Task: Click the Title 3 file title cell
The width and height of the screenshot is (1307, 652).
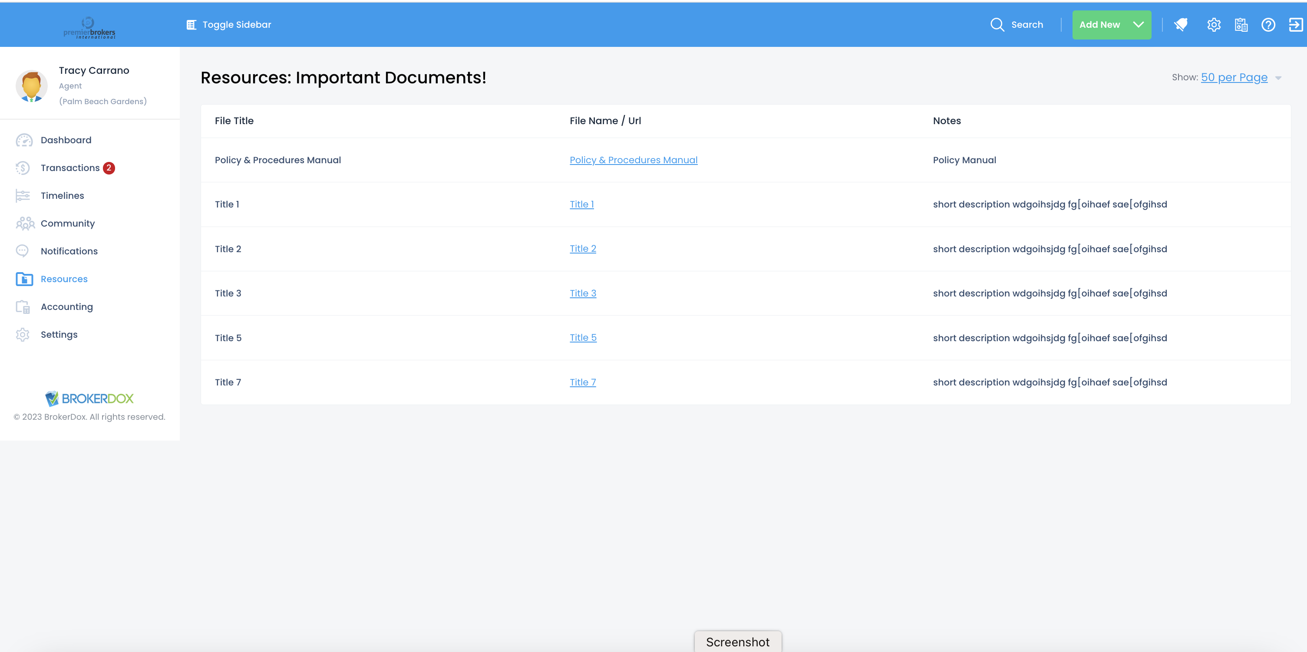Action: point(228,293)
